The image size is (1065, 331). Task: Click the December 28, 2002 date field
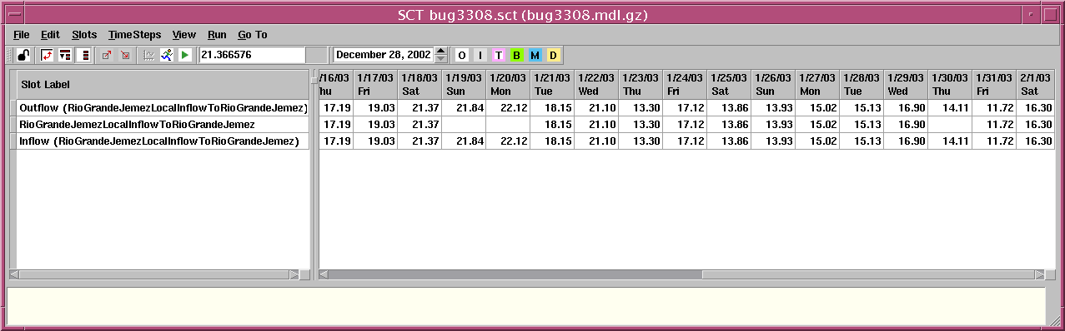(384, 55)
